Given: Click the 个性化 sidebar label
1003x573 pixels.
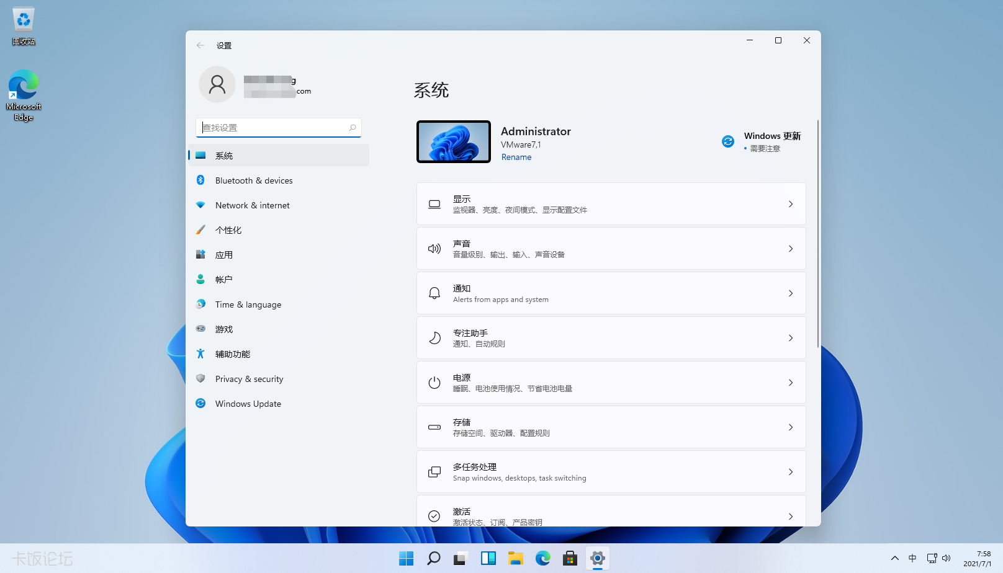Looking at the screenshot, I should 228,230.
